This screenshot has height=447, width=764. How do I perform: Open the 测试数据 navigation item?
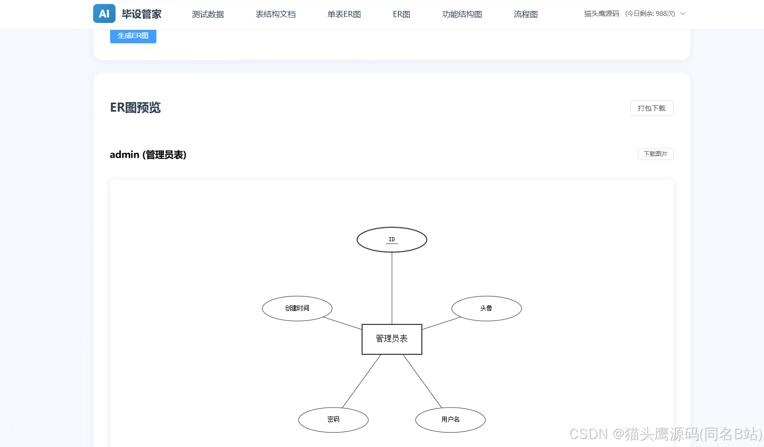[x=207, y=14]
